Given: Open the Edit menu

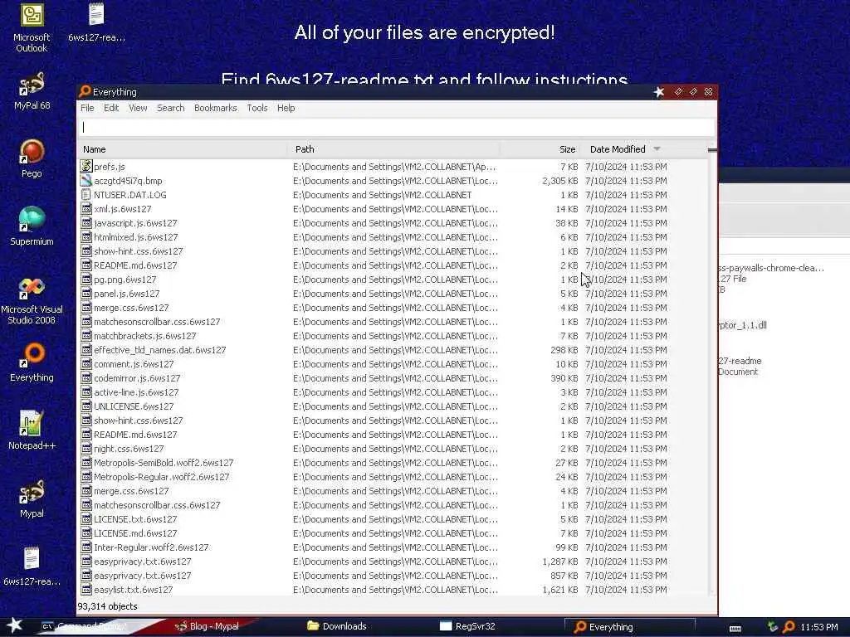Looking at the screenshot, I should (111, 108).
